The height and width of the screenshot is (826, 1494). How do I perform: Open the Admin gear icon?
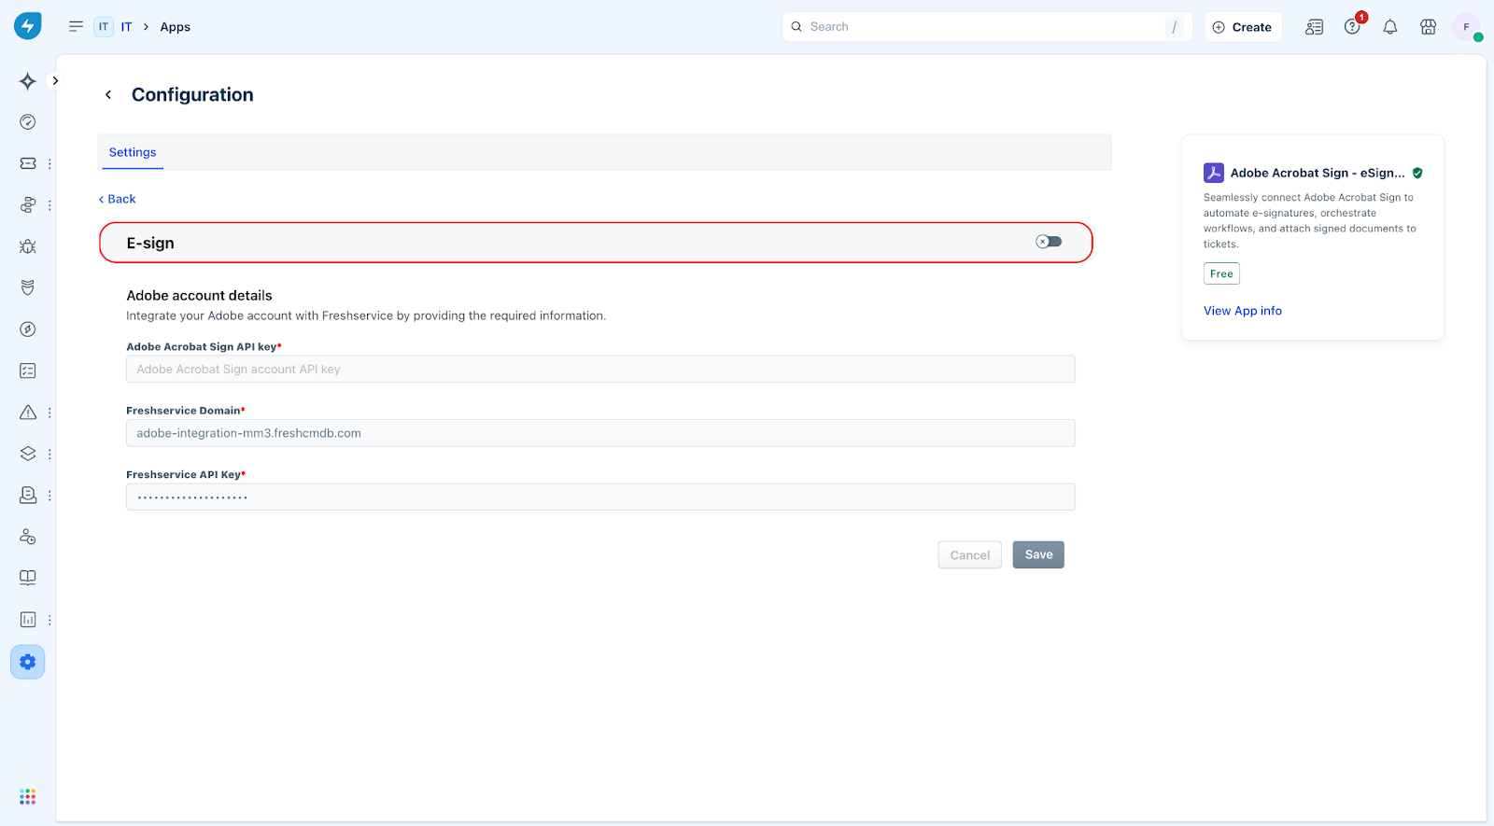pyautogui.click(x=28, y=662)
